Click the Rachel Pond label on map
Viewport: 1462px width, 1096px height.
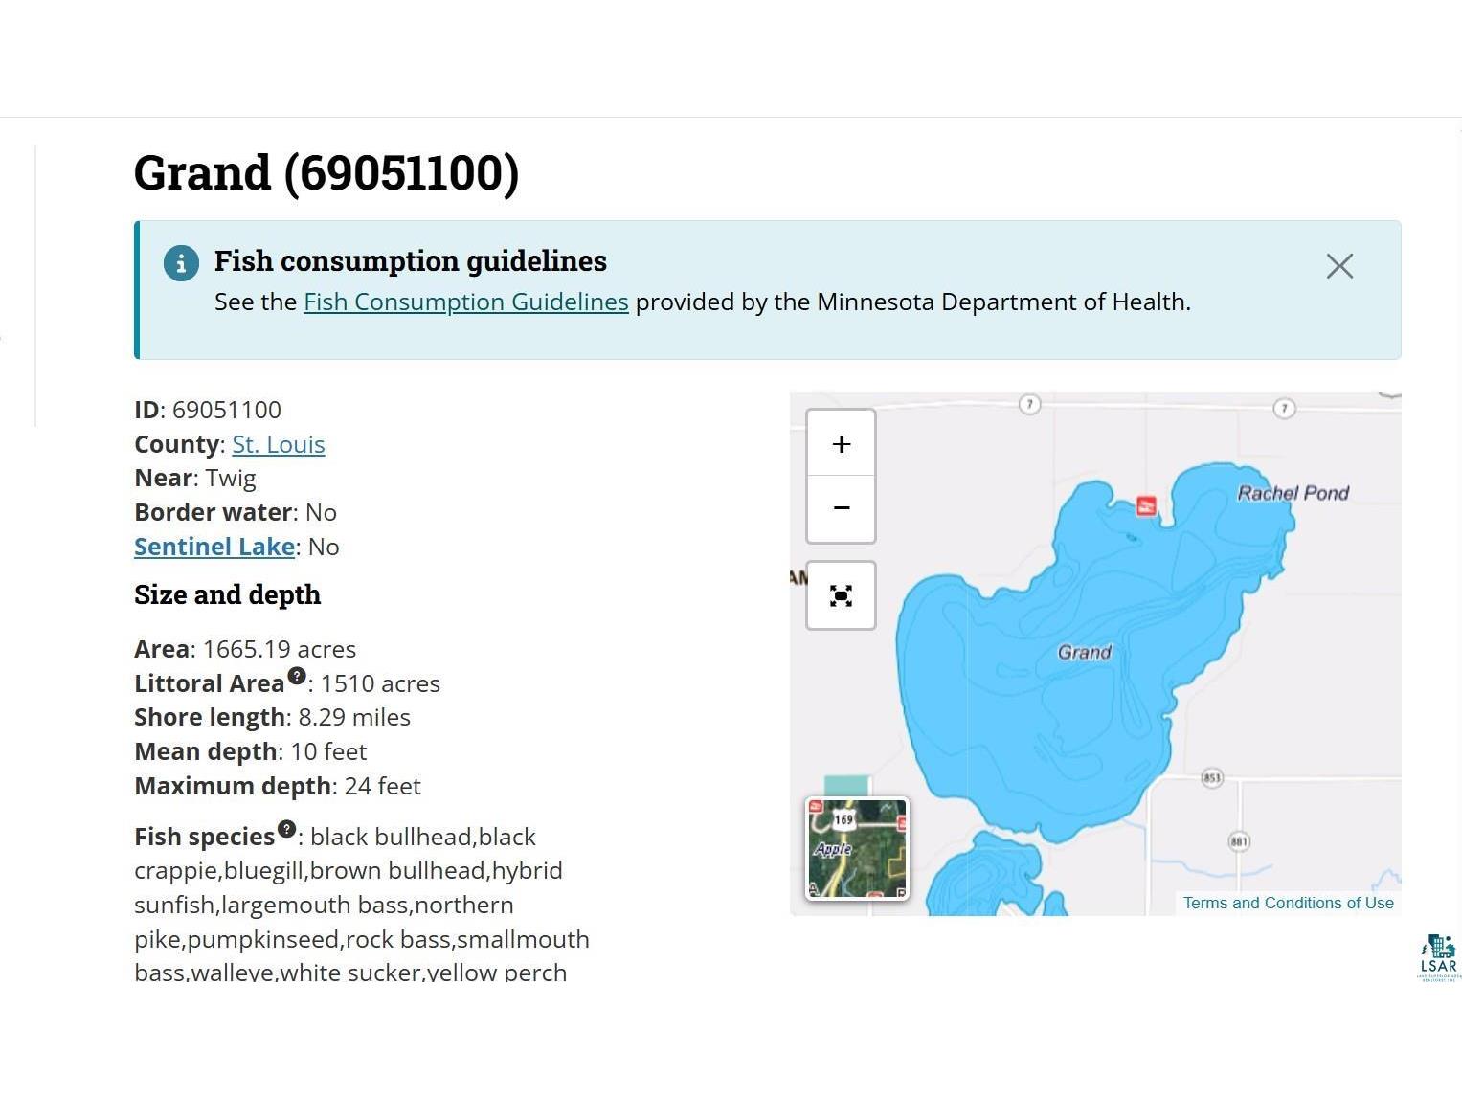(1293, 493)
